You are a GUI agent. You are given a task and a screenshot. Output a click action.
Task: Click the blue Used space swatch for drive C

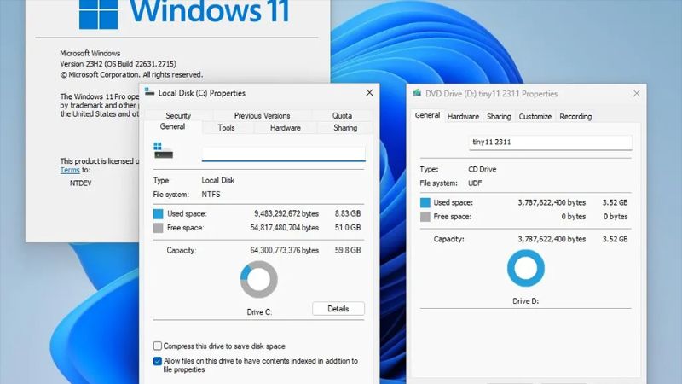coord(158,214)
